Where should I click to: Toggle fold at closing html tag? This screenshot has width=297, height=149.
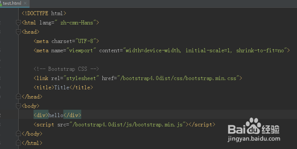(x=18, y=143)
